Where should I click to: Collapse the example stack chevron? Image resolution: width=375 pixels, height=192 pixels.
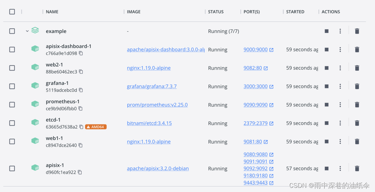[27, 31]
